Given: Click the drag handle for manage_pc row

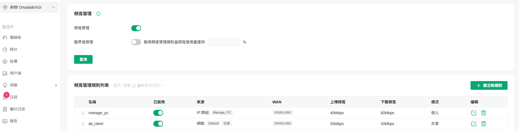Looking at the screenshot, I should click(83, 113).
